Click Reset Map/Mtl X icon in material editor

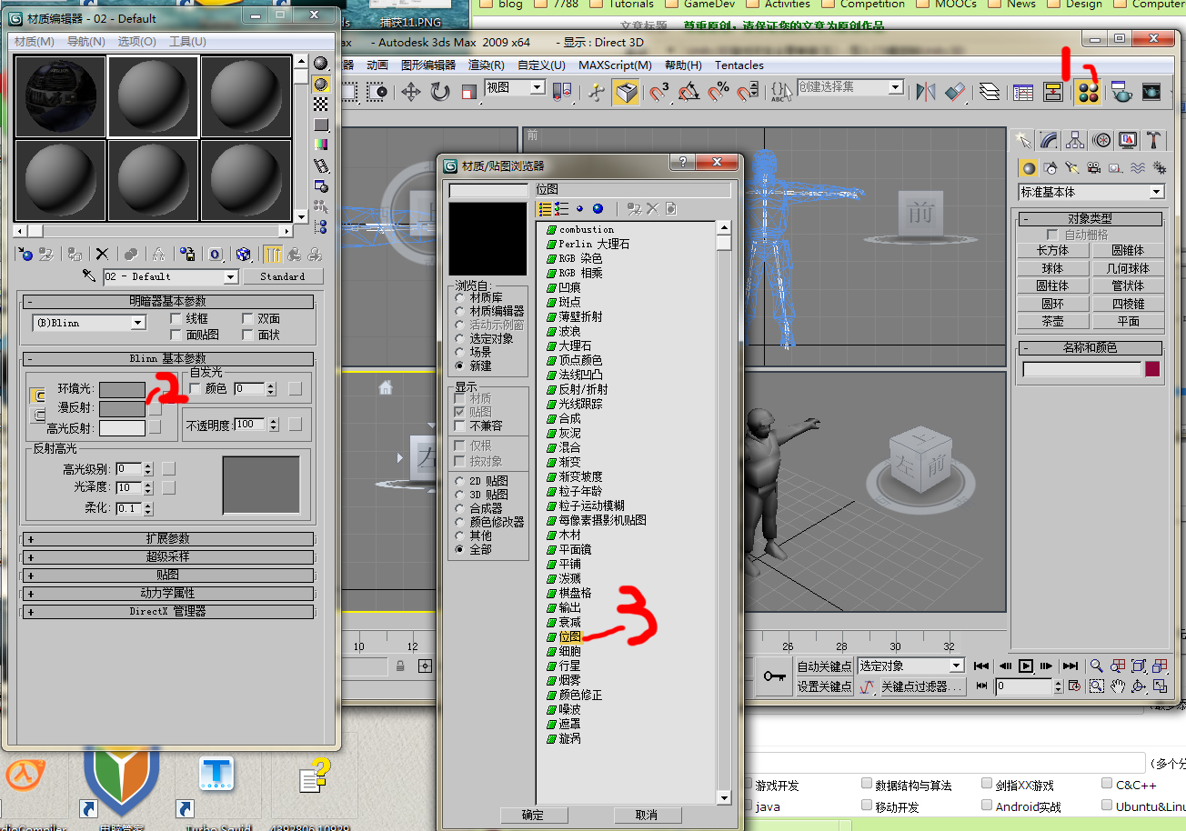(102, 255)
